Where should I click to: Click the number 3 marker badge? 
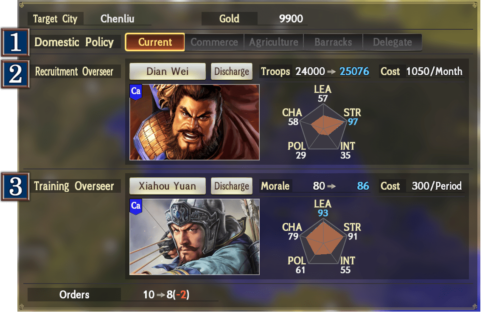pos(15,186)
